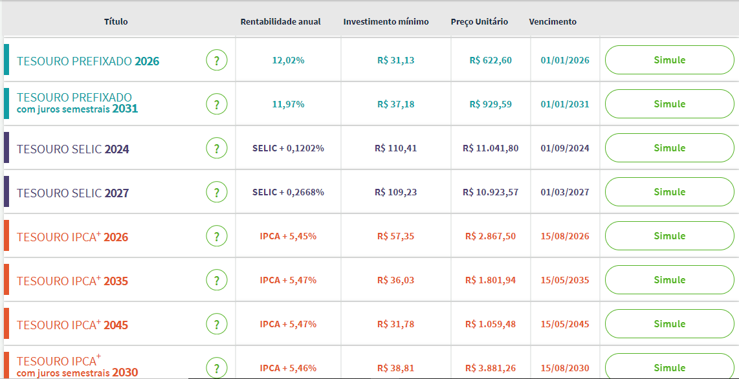Select the Tesouro Selic 2027 title

coord(72,193)
